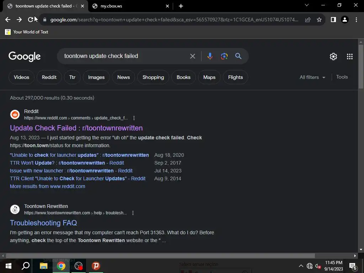Go forward with the forward arrow
Screen dimensions: 364x273
19,20
